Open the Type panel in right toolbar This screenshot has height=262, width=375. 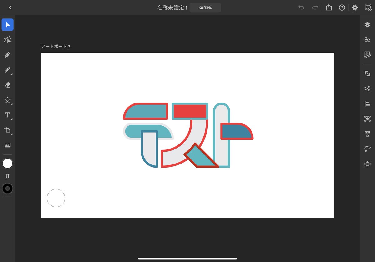[367, 134]
